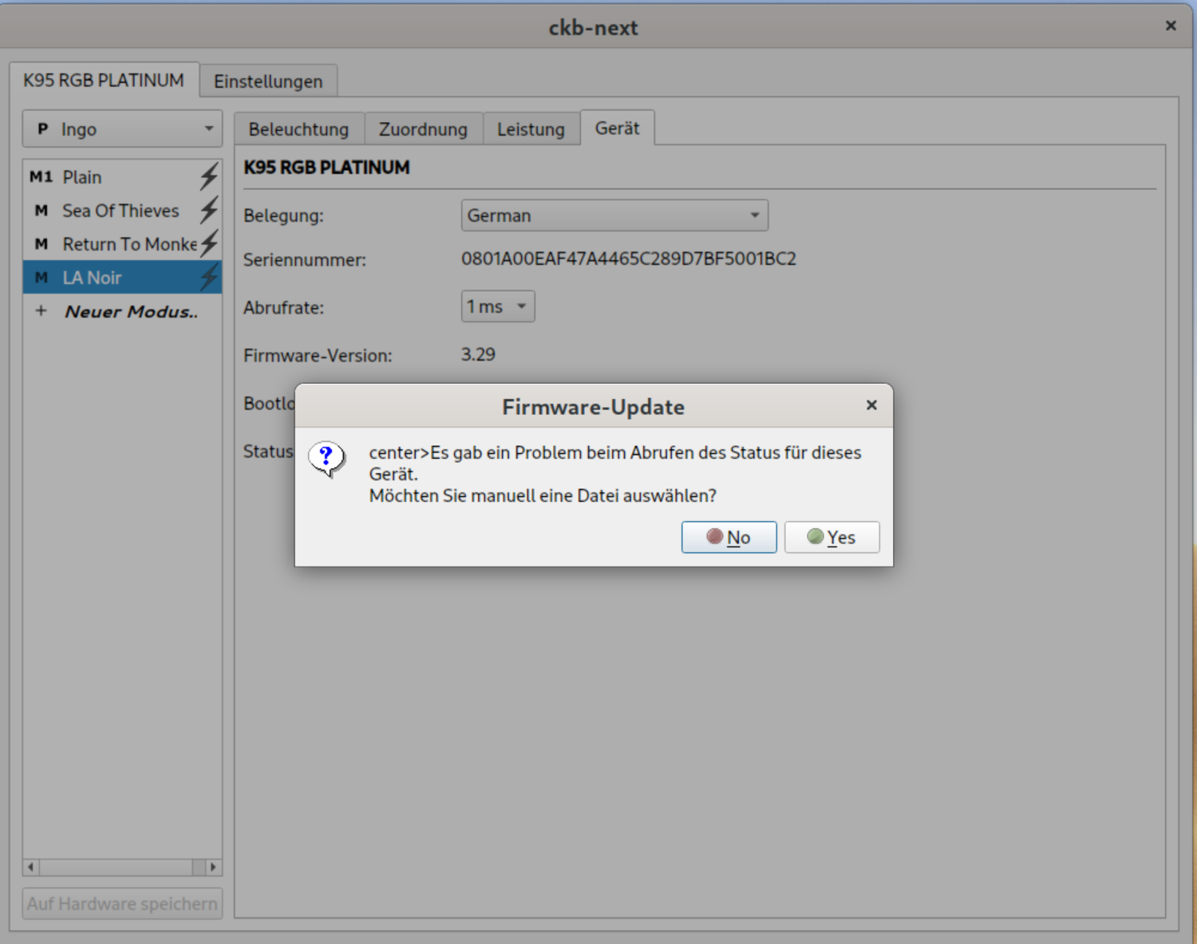Image resolution: width=1197 pixels, height=944 pixels.
Task: Click the P profile icon beside Ingo
Action: pos(41,128)
